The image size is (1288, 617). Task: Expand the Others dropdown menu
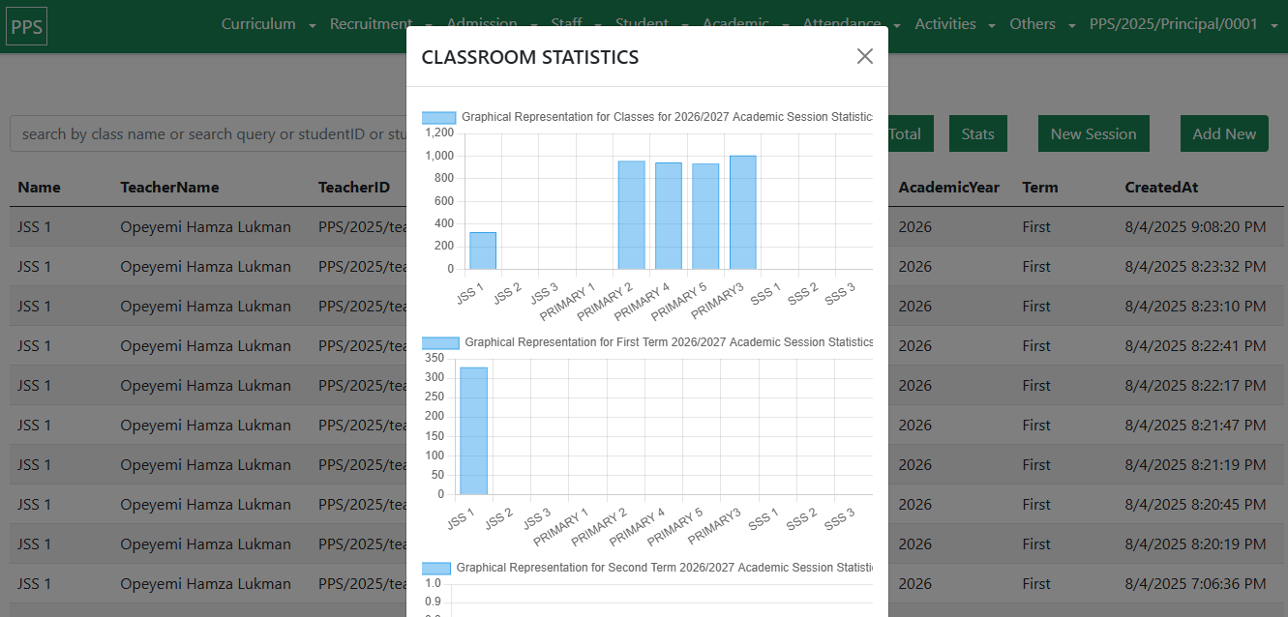[1041, 24]
